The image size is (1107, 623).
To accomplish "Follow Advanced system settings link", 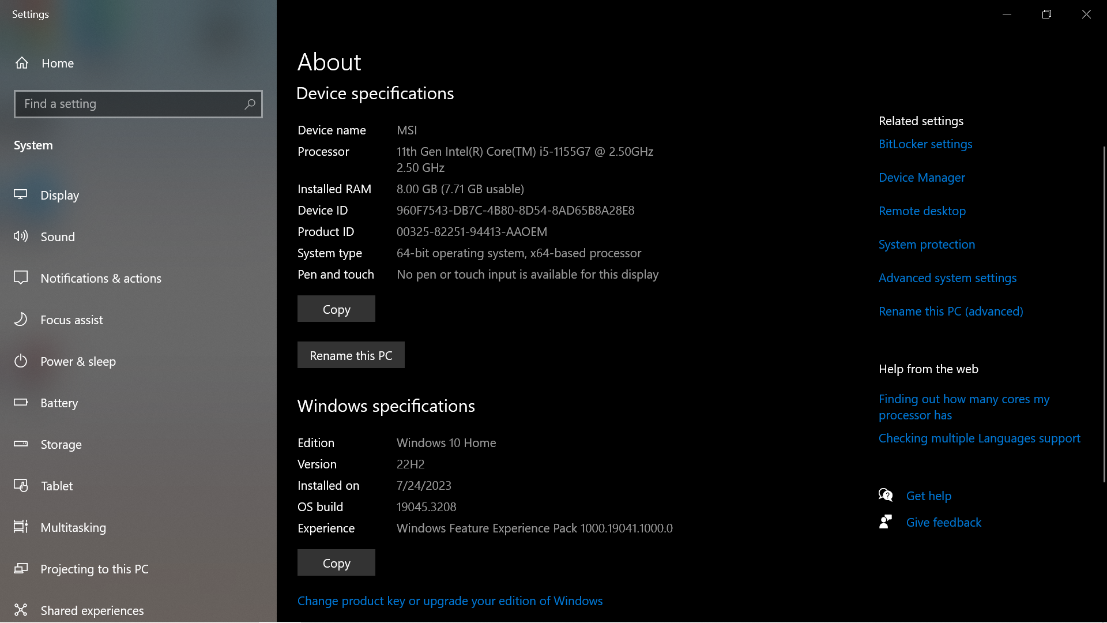I will (x=947, y=277).
